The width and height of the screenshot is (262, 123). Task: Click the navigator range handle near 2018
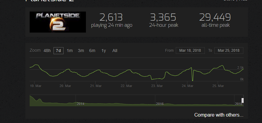pyautogui.click(x=243, y=100)
